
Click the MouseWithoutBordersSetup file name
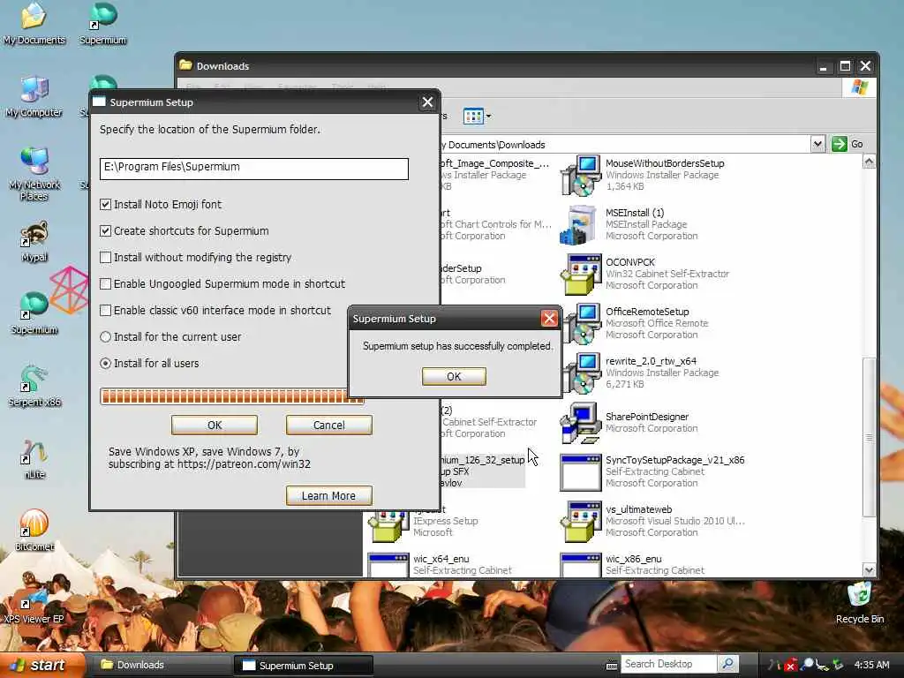[x=665, y=163]
